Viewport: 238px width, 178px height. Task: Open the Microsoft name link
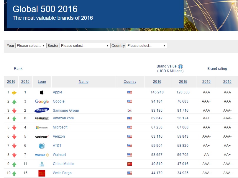[60, 127]
